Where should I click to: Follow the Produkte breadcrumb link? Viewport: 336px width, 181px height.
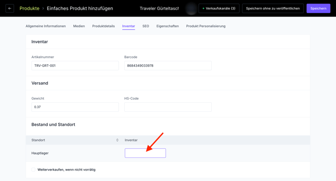(x=30, y=9)
